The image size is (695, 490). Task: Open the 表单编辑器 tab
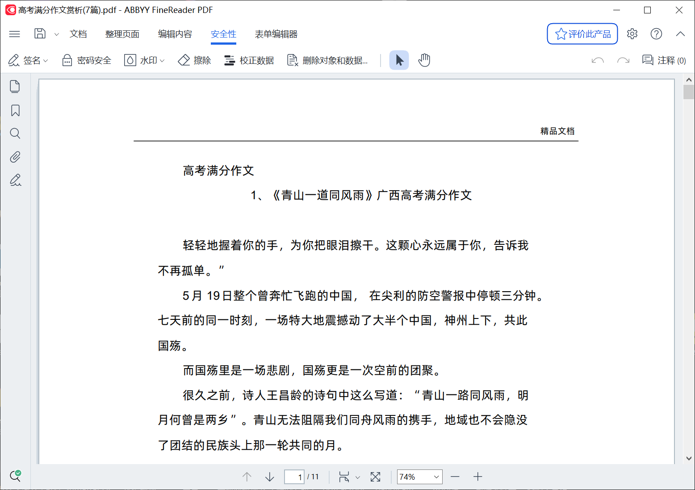(276, 34)
